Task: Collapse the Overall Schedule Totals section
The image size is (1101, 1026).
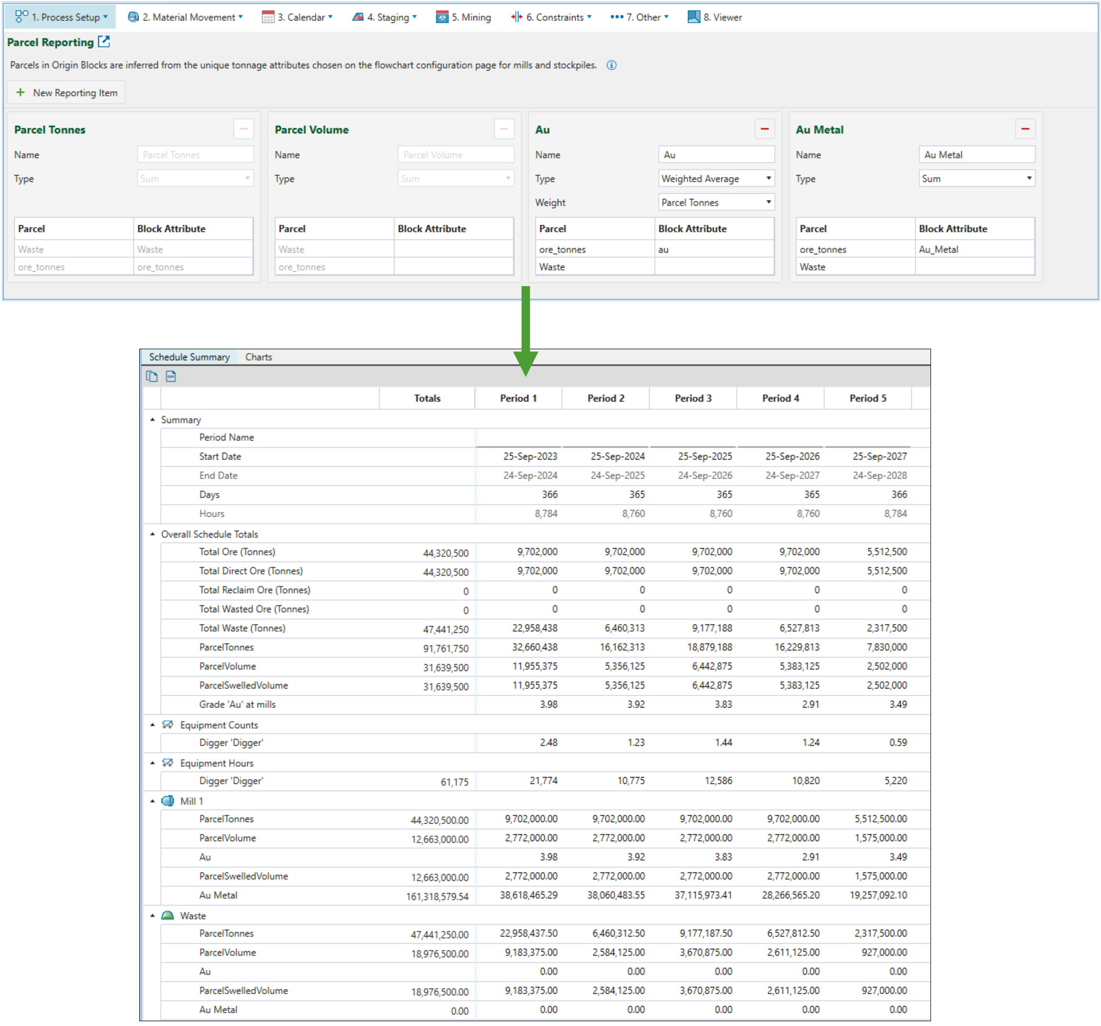Action: (153, 534)
